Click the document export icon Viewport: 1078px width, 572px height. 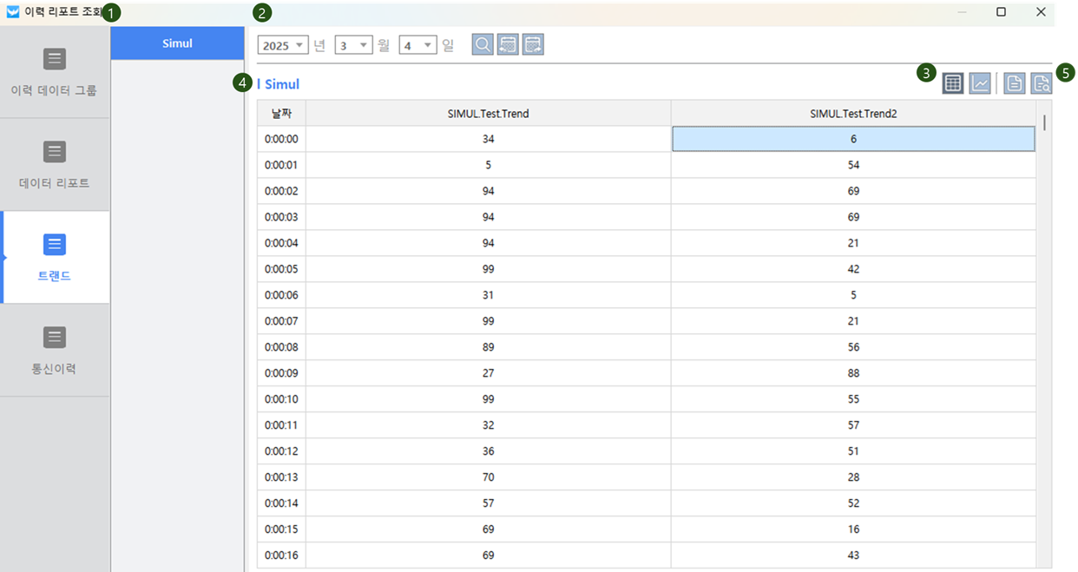tap(1014, 83)
